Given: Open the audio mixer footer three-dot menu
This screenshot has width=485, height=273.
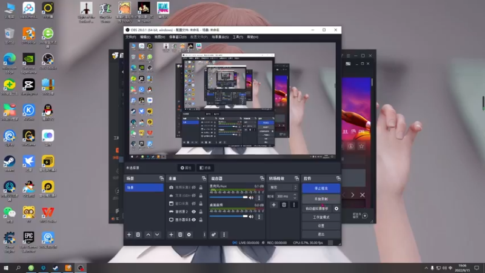Looking at the screenshot, I should (224, 235).
